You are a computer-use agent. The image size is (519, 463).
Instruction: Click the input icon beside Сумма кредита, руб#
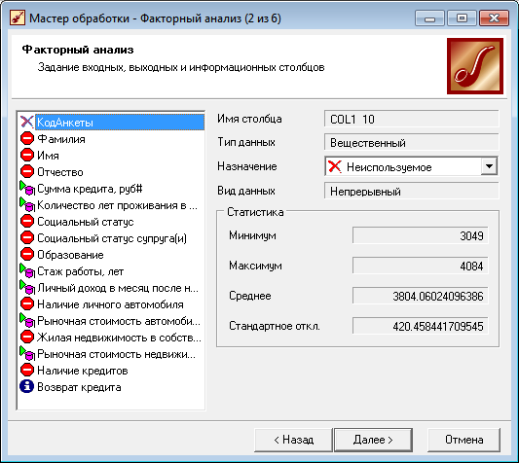coord(27,188)
